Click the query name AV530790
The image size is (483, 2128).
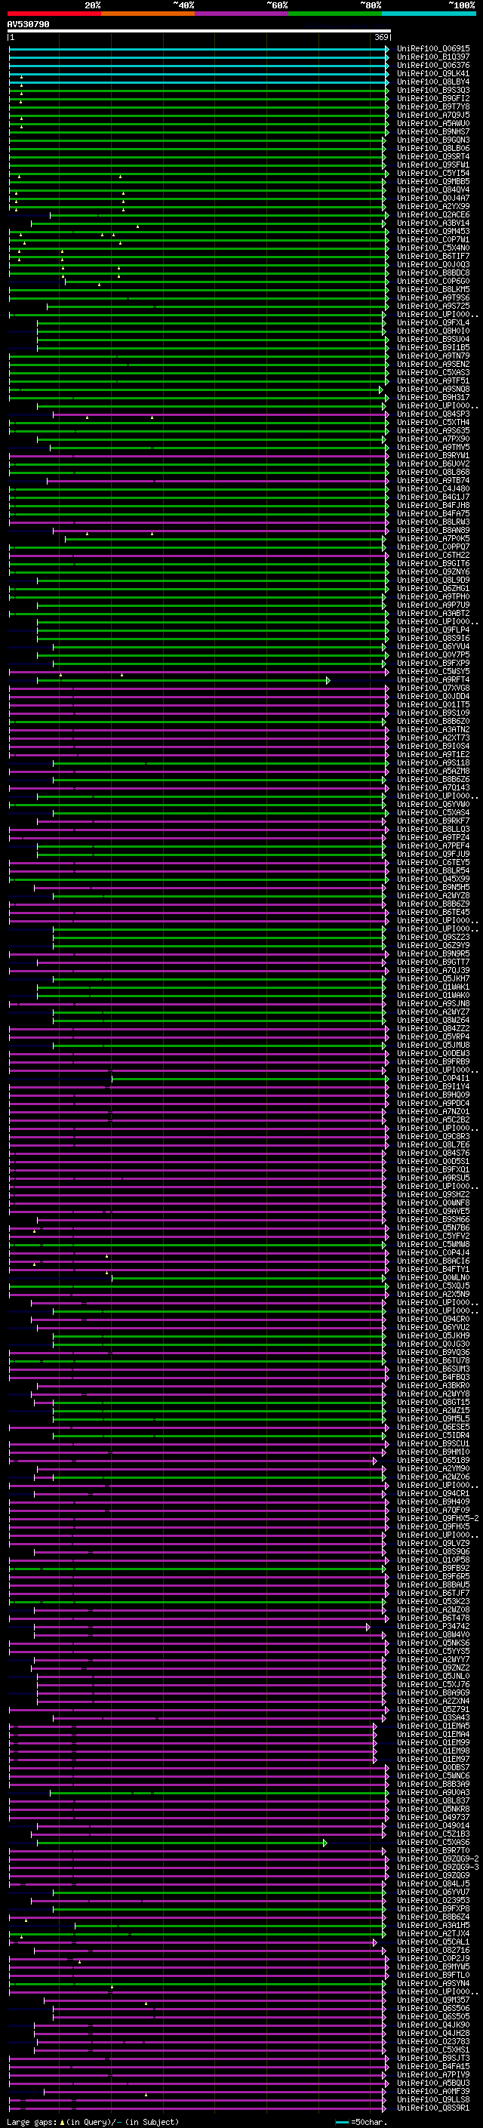click(x=28, y=25)
